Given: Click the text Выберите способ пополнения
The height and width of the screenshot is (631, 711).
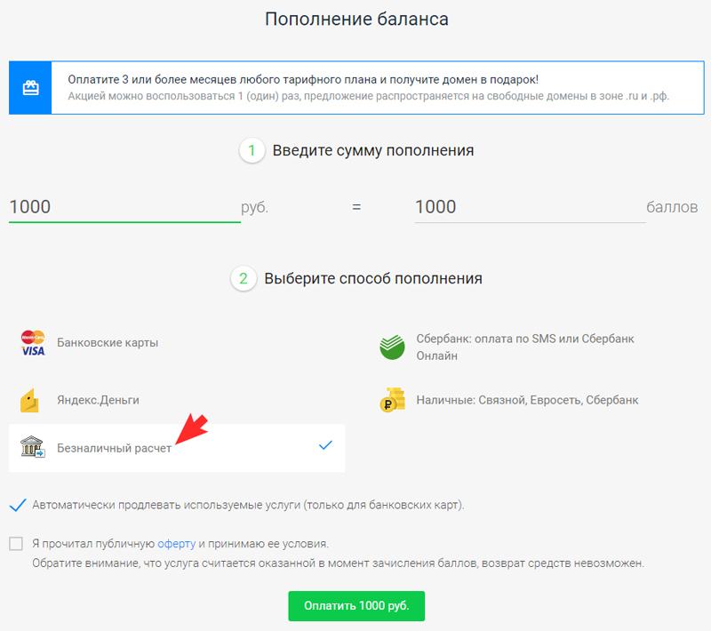Looking at the screenshot, I should (x=373, y=278).
